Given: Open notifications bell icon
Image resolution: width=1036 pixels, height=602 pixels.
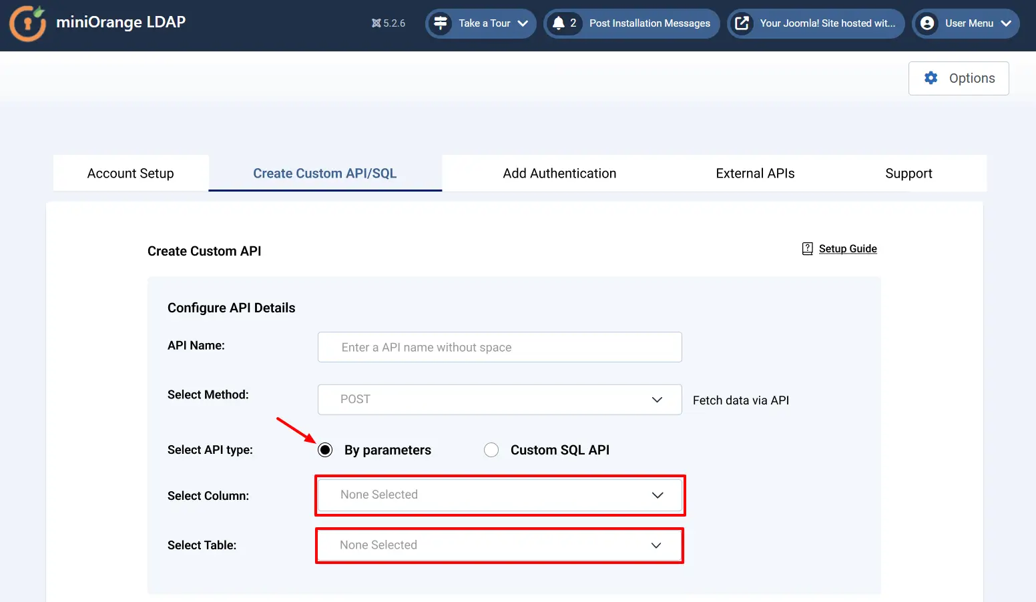Looking at the screenshot, I should (559, 23).
